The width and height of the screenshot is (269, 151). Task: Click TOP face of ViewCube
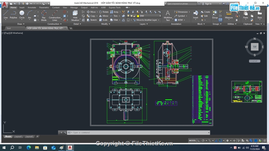tap(255, 47)
